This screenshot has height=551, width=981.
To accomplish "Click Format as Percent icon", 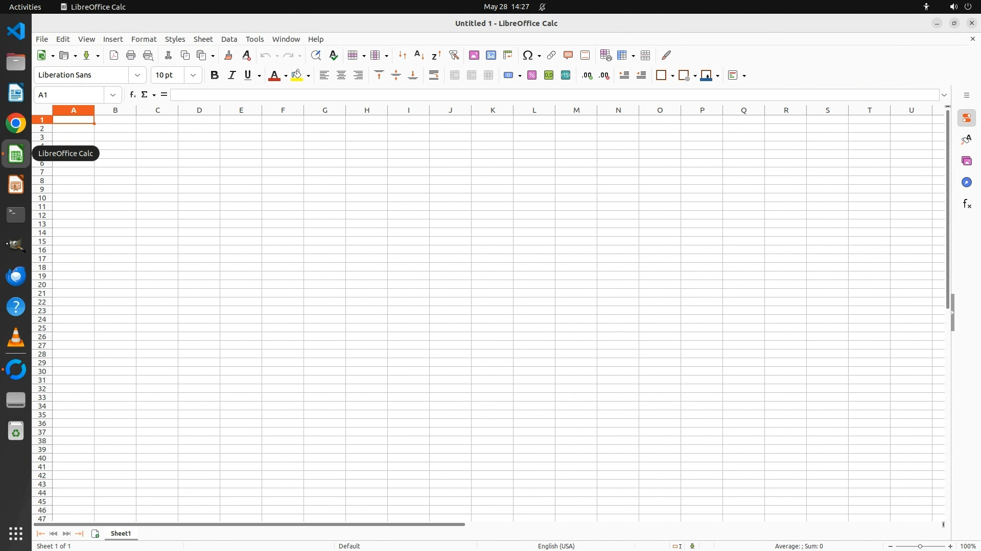I will (x=532, y=76).
